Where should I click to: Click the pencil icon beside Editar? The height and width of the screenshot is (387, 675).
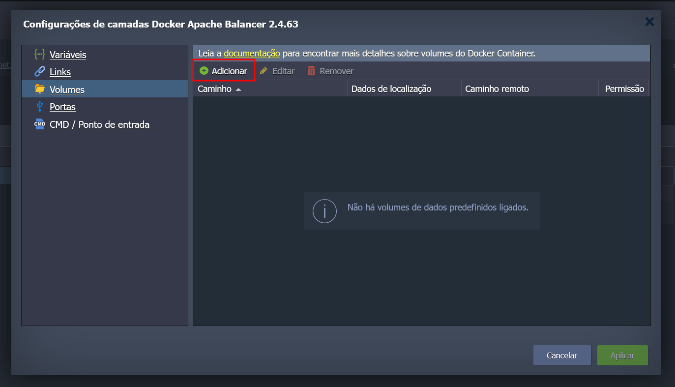264,71
